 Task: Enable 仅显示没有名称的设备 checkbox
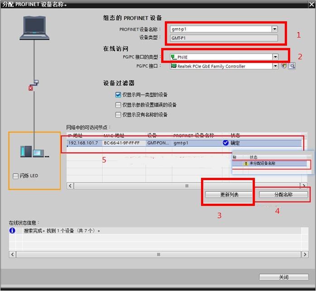point(118,115)
